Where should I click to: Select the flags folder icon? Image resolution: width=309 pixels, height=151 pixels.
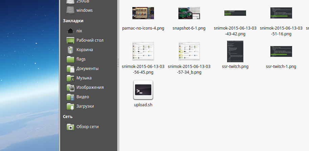[70, 59]
